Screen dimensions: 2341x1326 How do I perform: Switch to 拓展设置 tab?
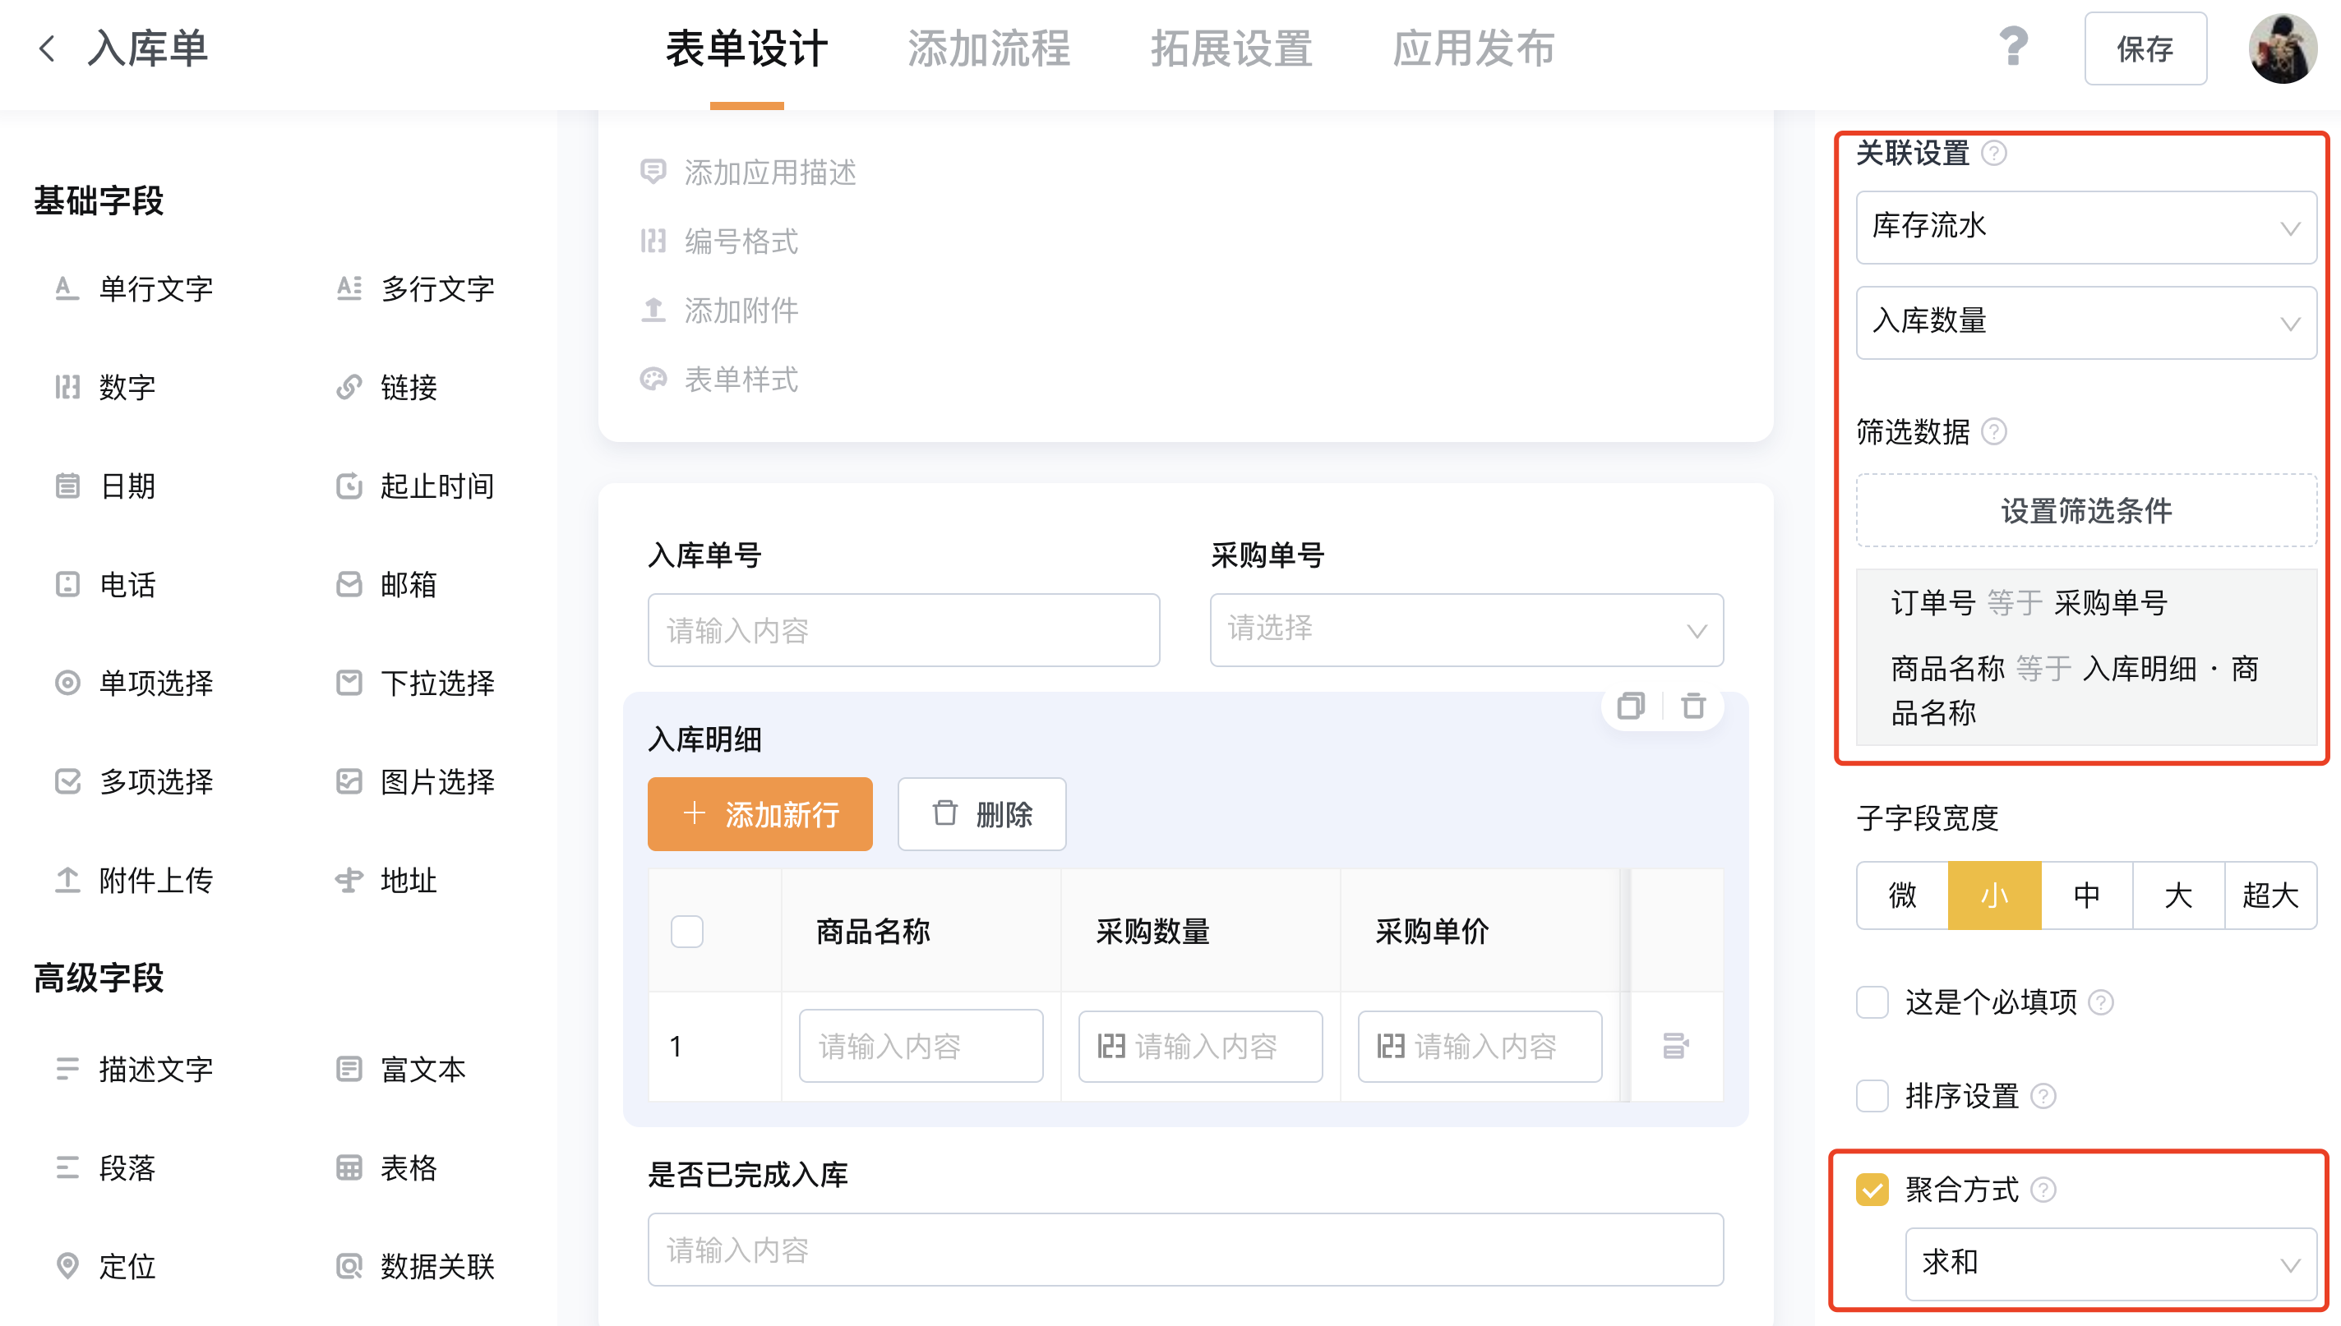click(x=1231, y=48)
